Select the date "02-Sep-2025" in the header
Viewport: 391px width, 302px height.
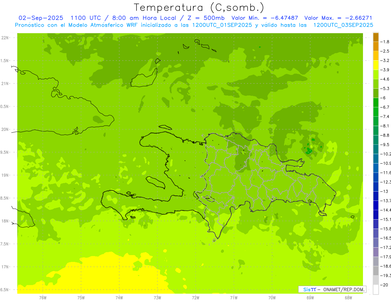pos(41,18)
